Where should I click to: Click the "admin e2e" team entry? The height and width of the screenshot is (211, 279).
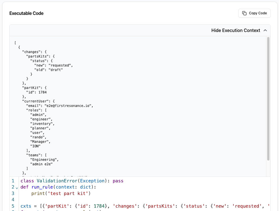pos(41,164)
